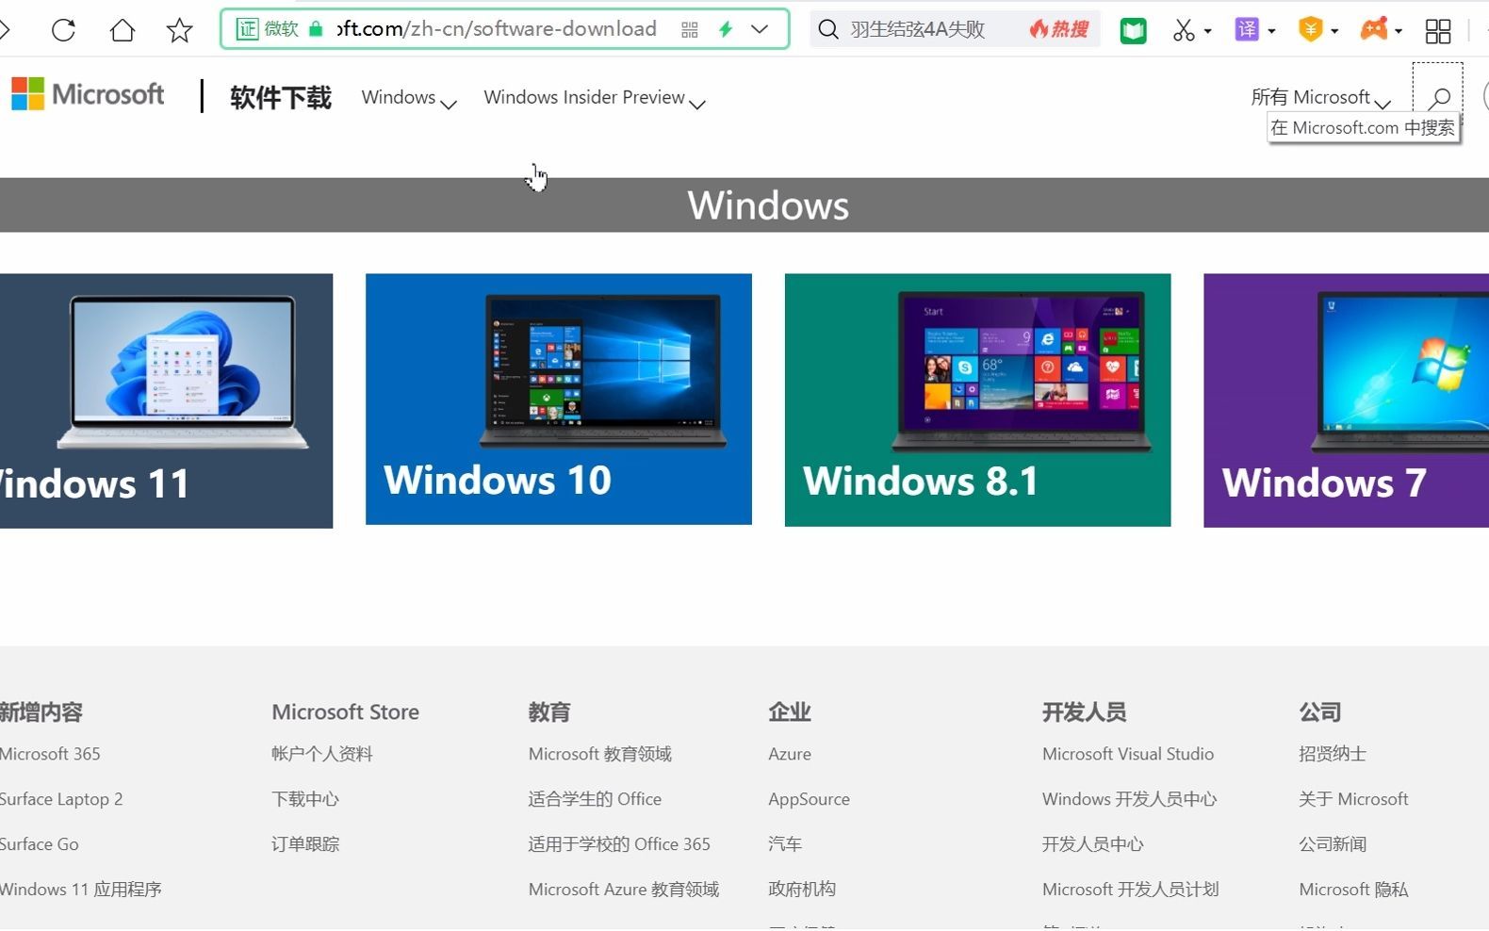This screenshot has height=931, width=1489.
Task: Click the browser search box text
Action: (x=917, y=30)
